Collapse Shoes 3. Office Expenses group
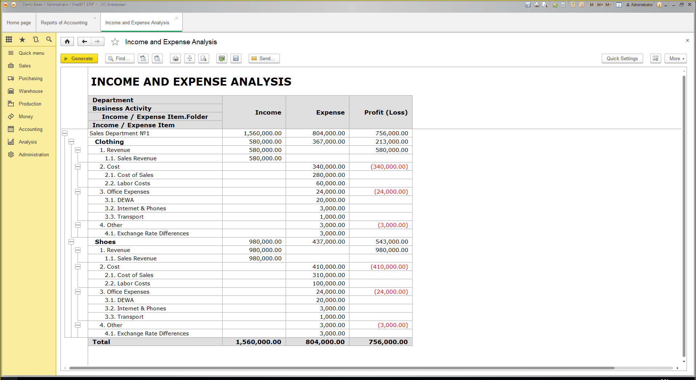696x380 pixels. [x=78, y=292]
